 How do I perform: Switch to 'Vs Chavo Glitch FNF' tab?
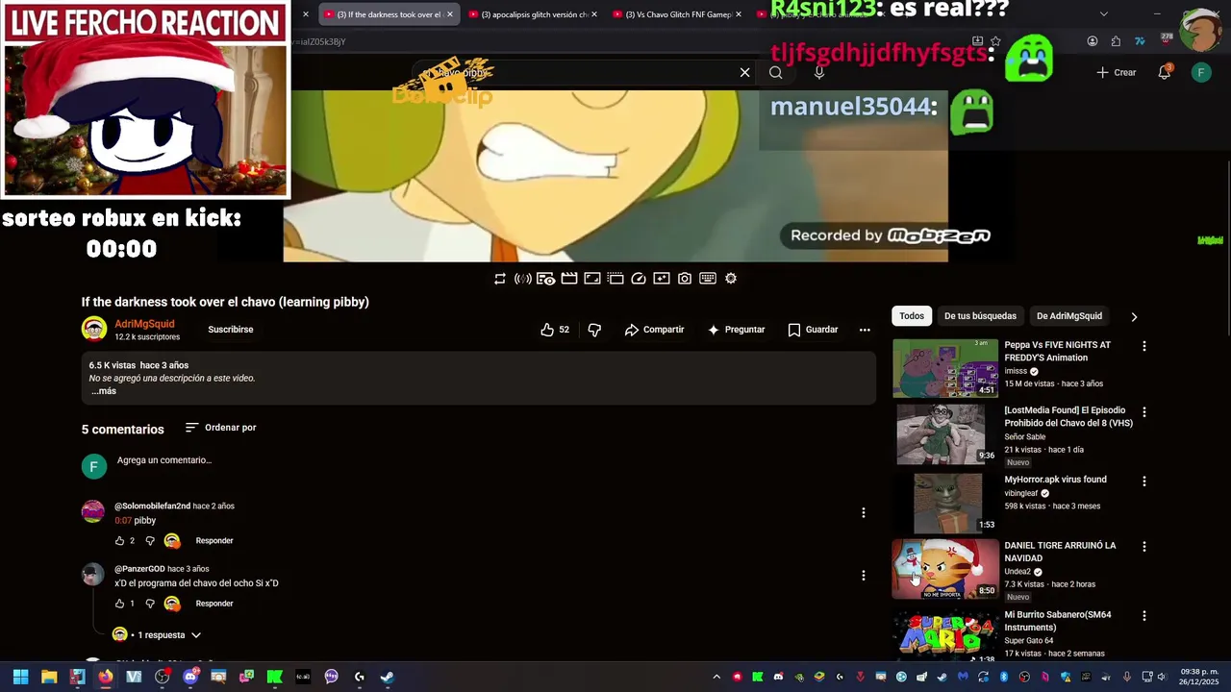(677, 14)
